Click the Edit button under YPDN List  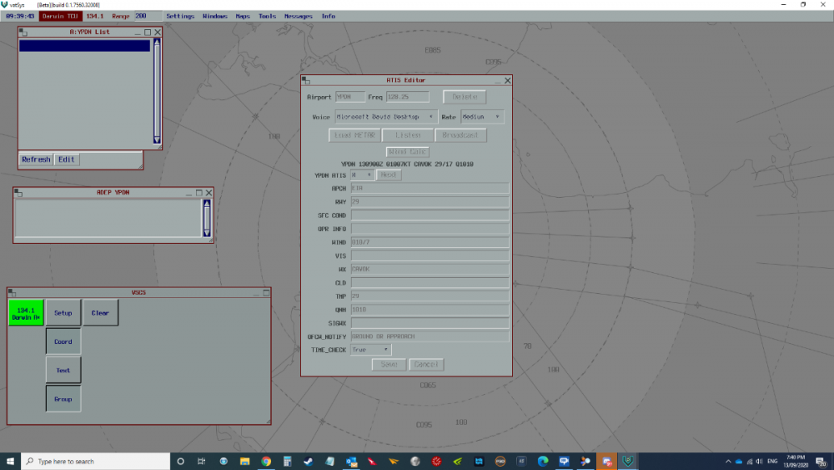[66, 159]
